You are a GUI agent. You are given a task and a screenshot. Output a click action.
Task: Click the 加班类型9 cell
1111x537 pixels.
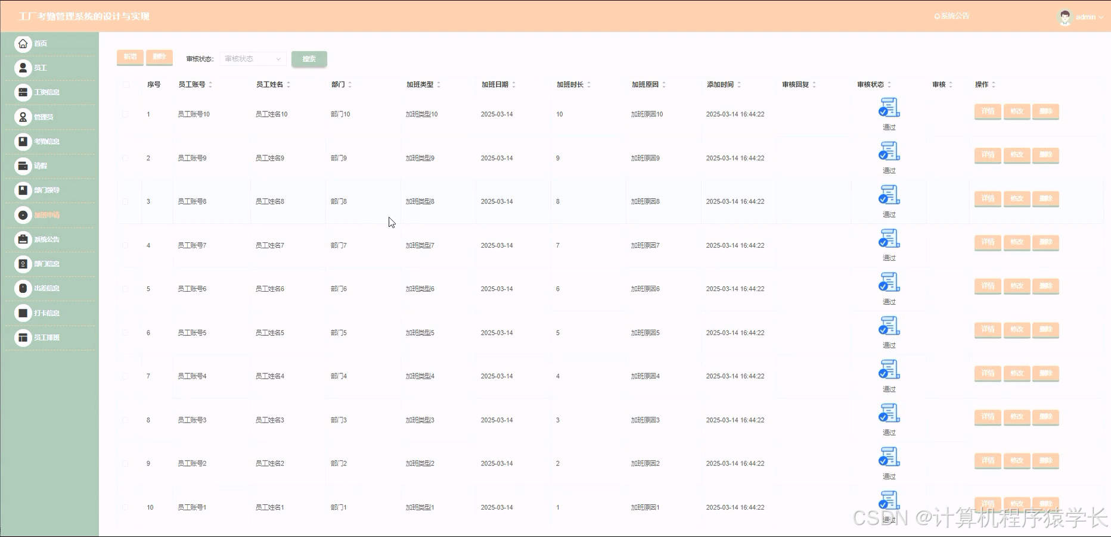pyautogui.click(x=420, y=158)
